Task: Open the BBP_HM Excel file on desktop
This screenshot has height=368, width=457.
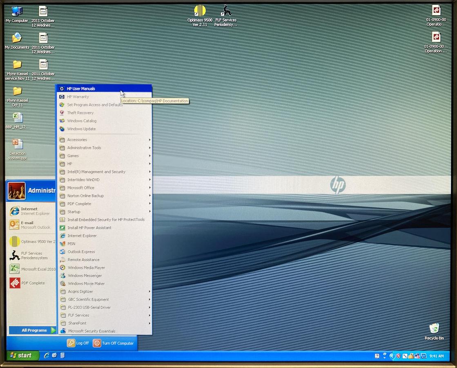Action: 18,119
